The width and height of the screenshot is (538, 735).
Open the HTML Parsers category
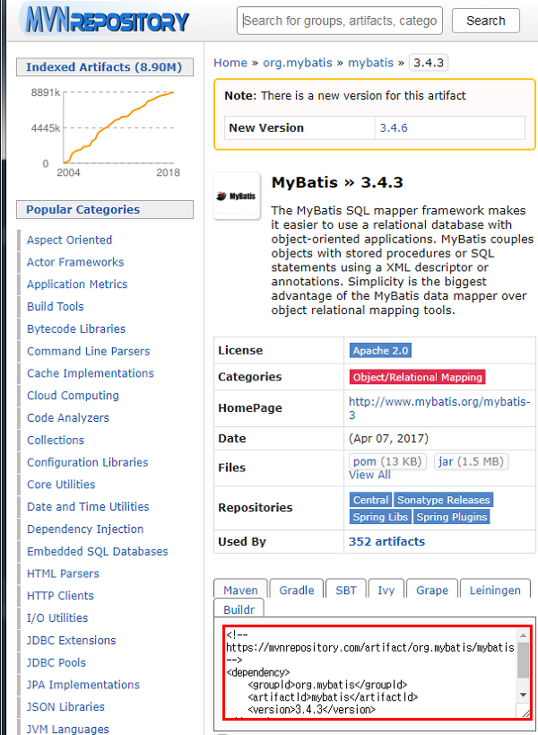point(63,573)
